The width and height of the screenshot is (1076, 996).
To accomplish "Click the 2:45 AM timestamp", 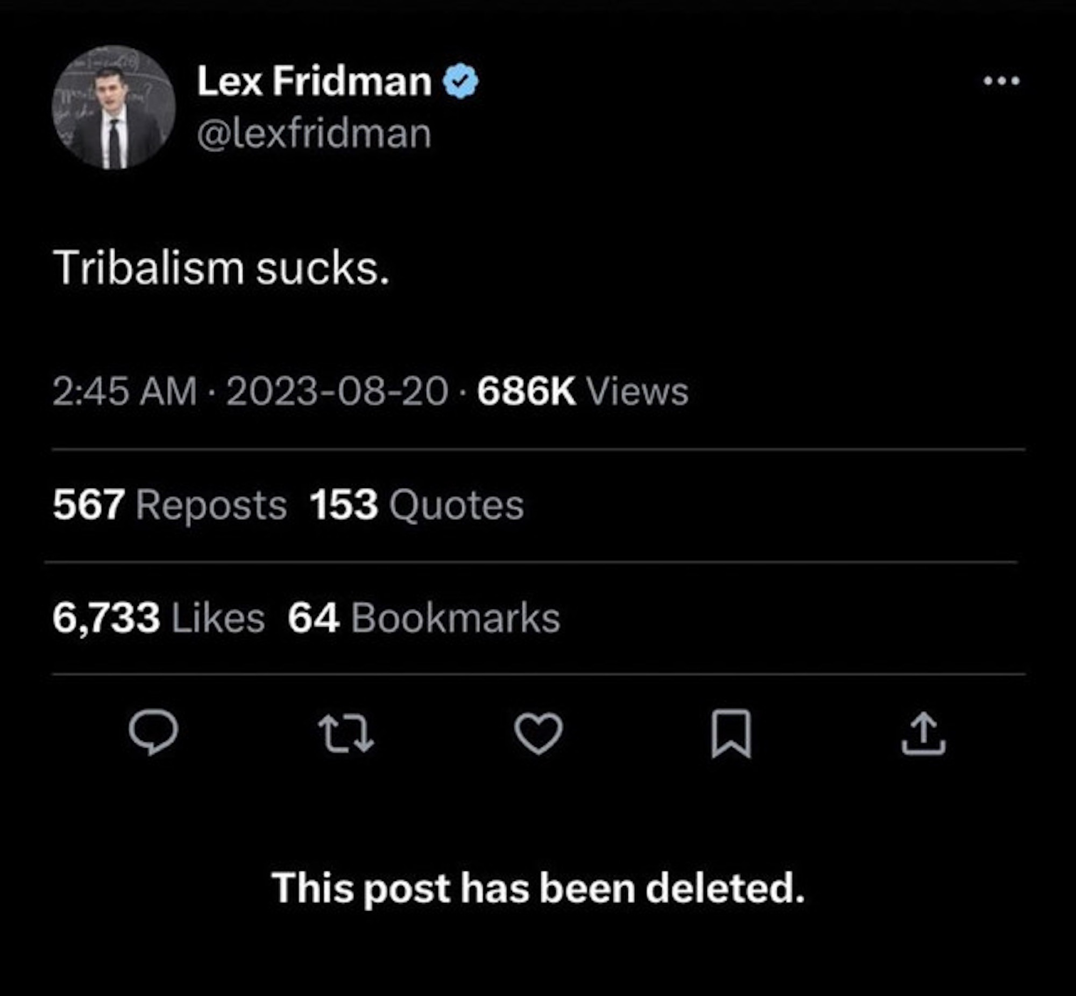I will click(x=125, y=391).
